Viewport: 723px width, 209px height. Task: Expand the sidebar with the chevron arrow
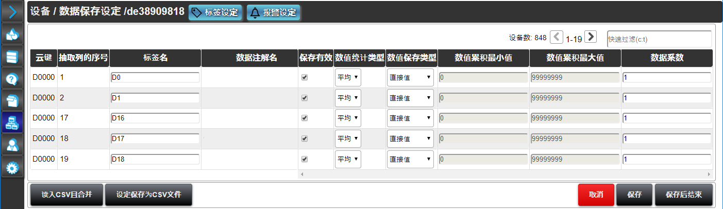(12, 11)
